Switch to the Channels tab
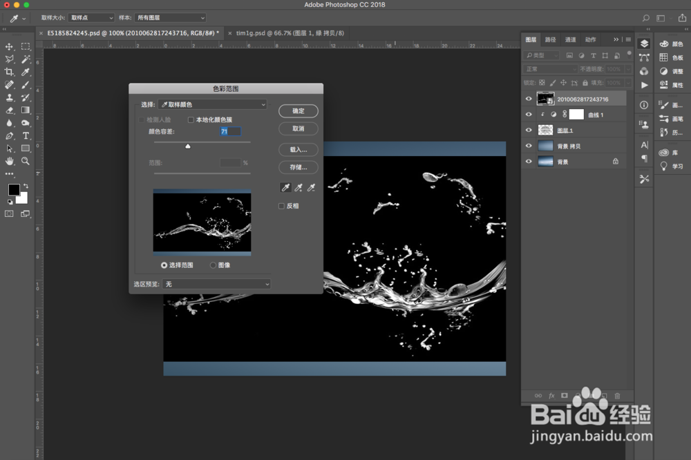 (570, 39)
